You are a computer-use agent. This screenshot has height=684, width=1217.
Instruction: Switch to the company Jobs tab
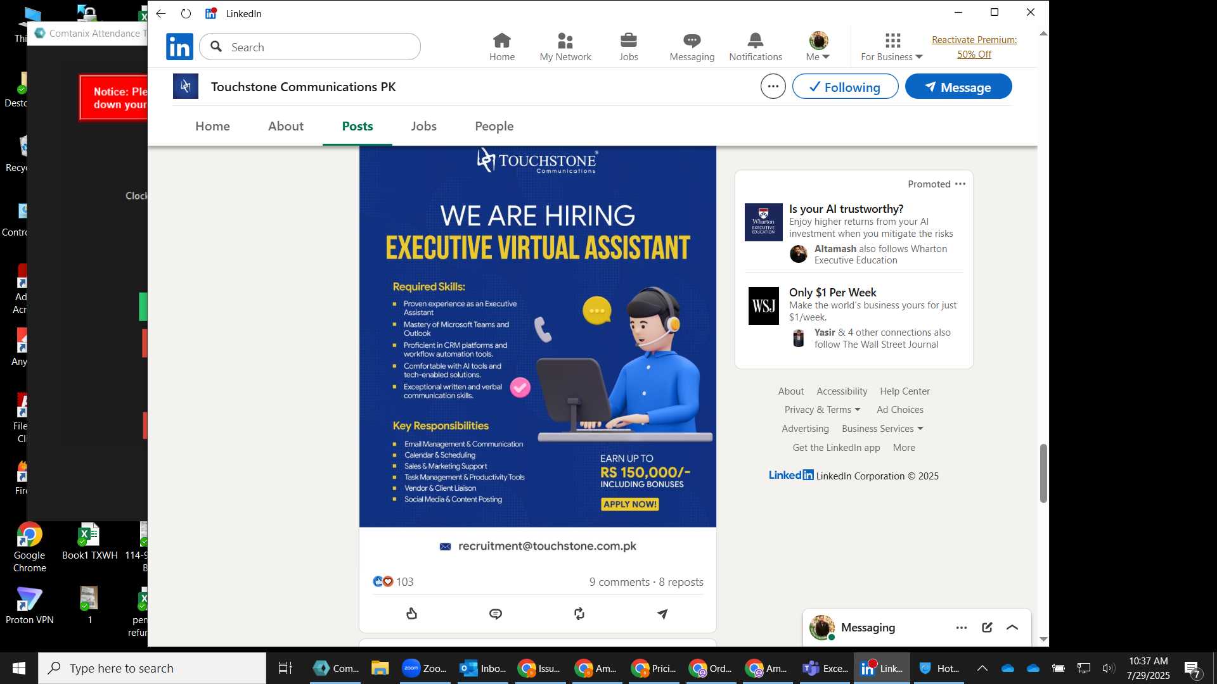tap(423, 126)
